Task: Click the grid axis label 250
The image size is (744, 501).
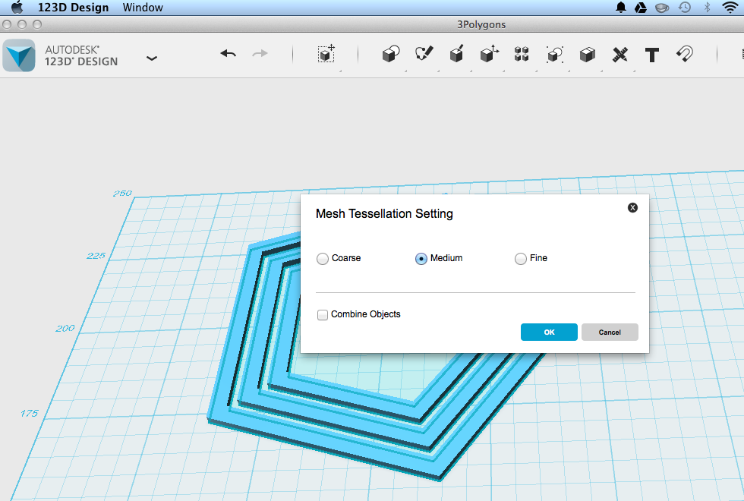Action: (122, 193)
